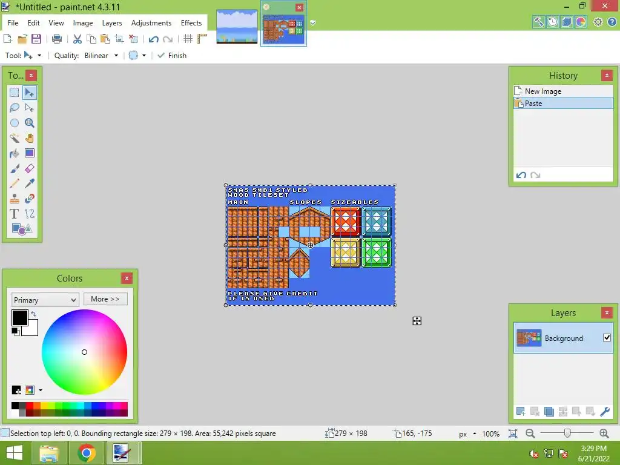Select the Magic Wand tool
The height and width of the screenshot is (465, 620).
pyautogui.click(x=15, y=138)
